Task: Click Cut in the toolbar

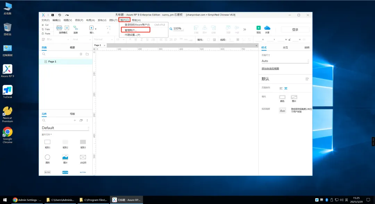Action: coord(45,25)
